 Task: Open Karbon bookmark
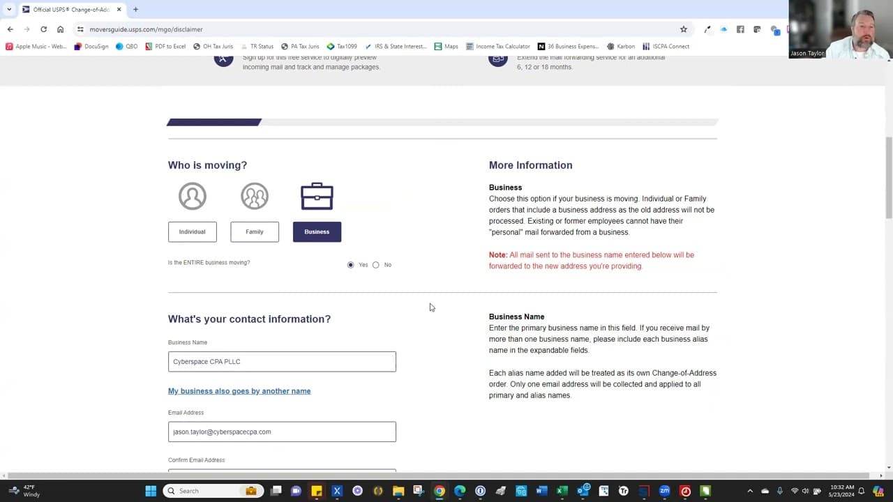[621, 47]
